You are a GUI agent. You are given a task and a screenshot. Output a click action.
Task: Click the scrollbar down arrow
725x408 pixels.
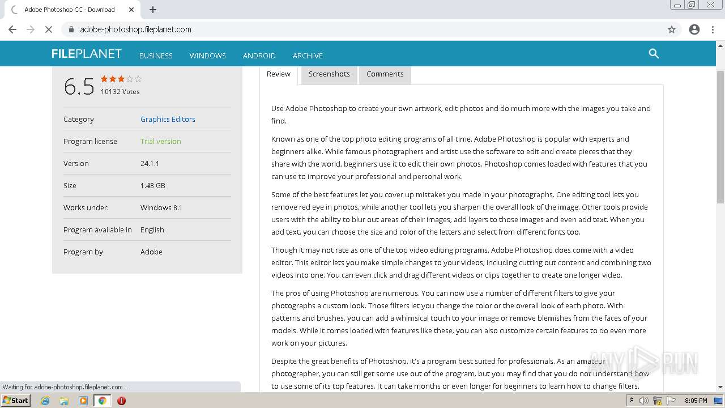(x=720, y=388)
